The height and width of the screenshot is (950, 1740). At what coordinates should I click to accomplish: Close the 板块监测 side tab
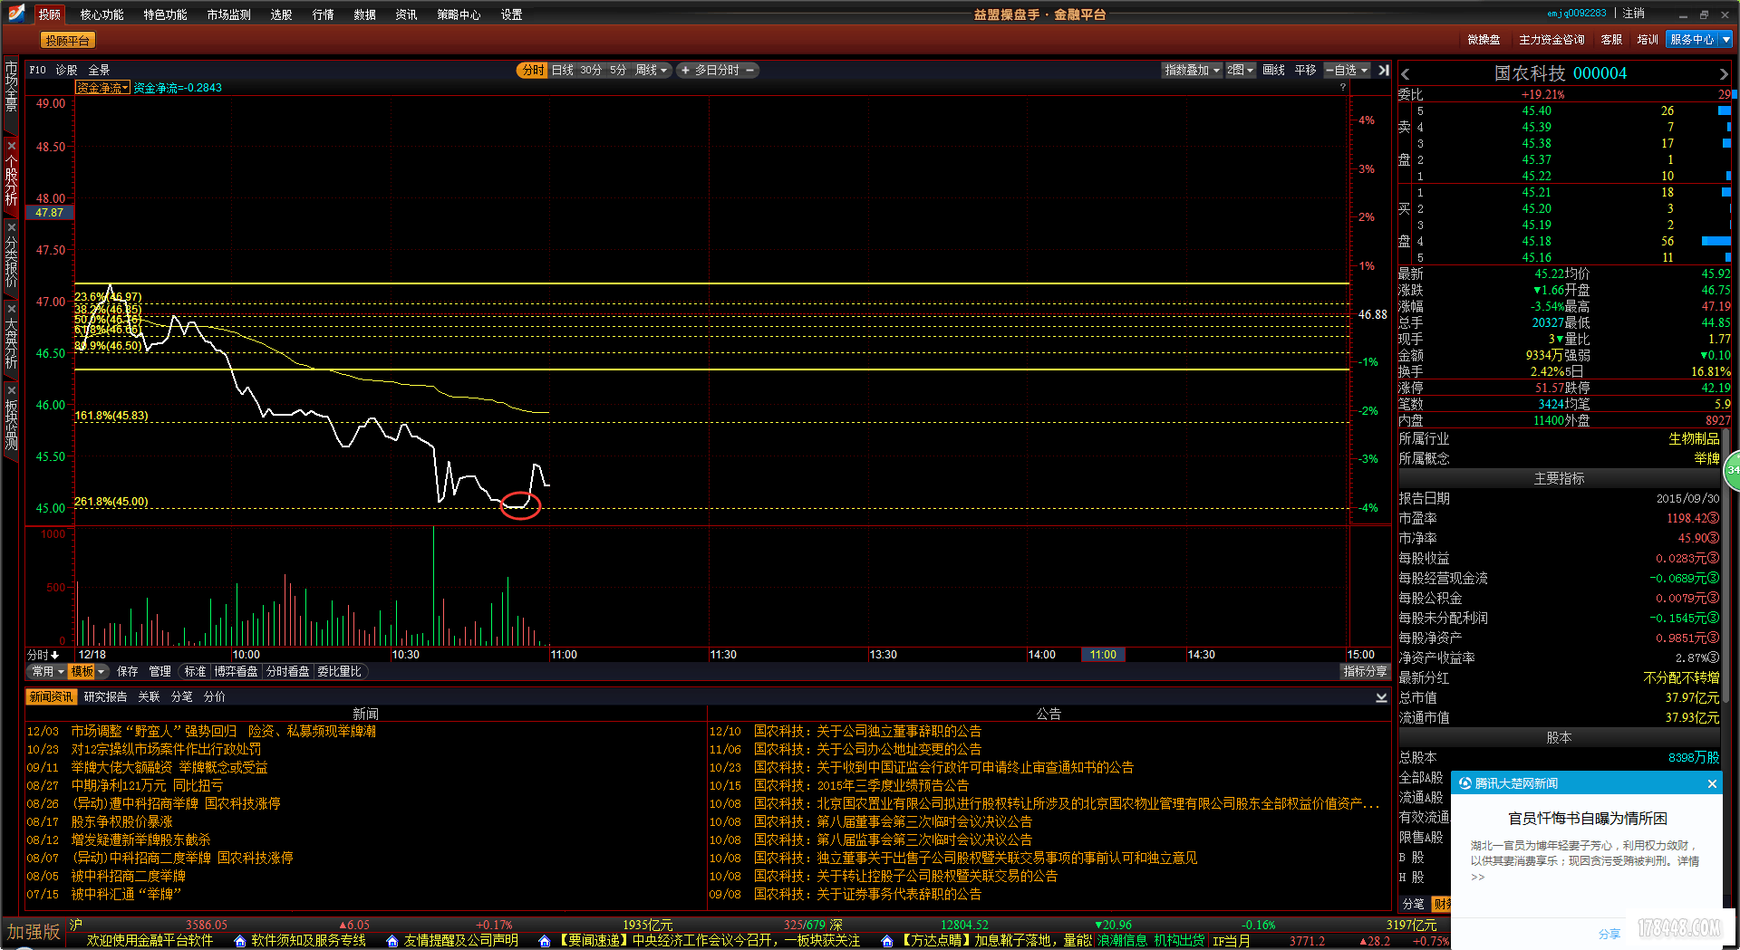pyautogui.click(x=11, y=390)
